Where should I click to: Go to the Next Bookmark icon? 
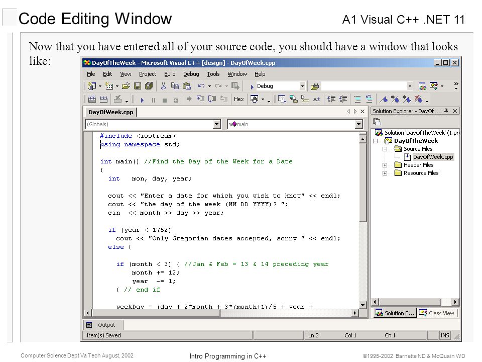pos(395,99)
